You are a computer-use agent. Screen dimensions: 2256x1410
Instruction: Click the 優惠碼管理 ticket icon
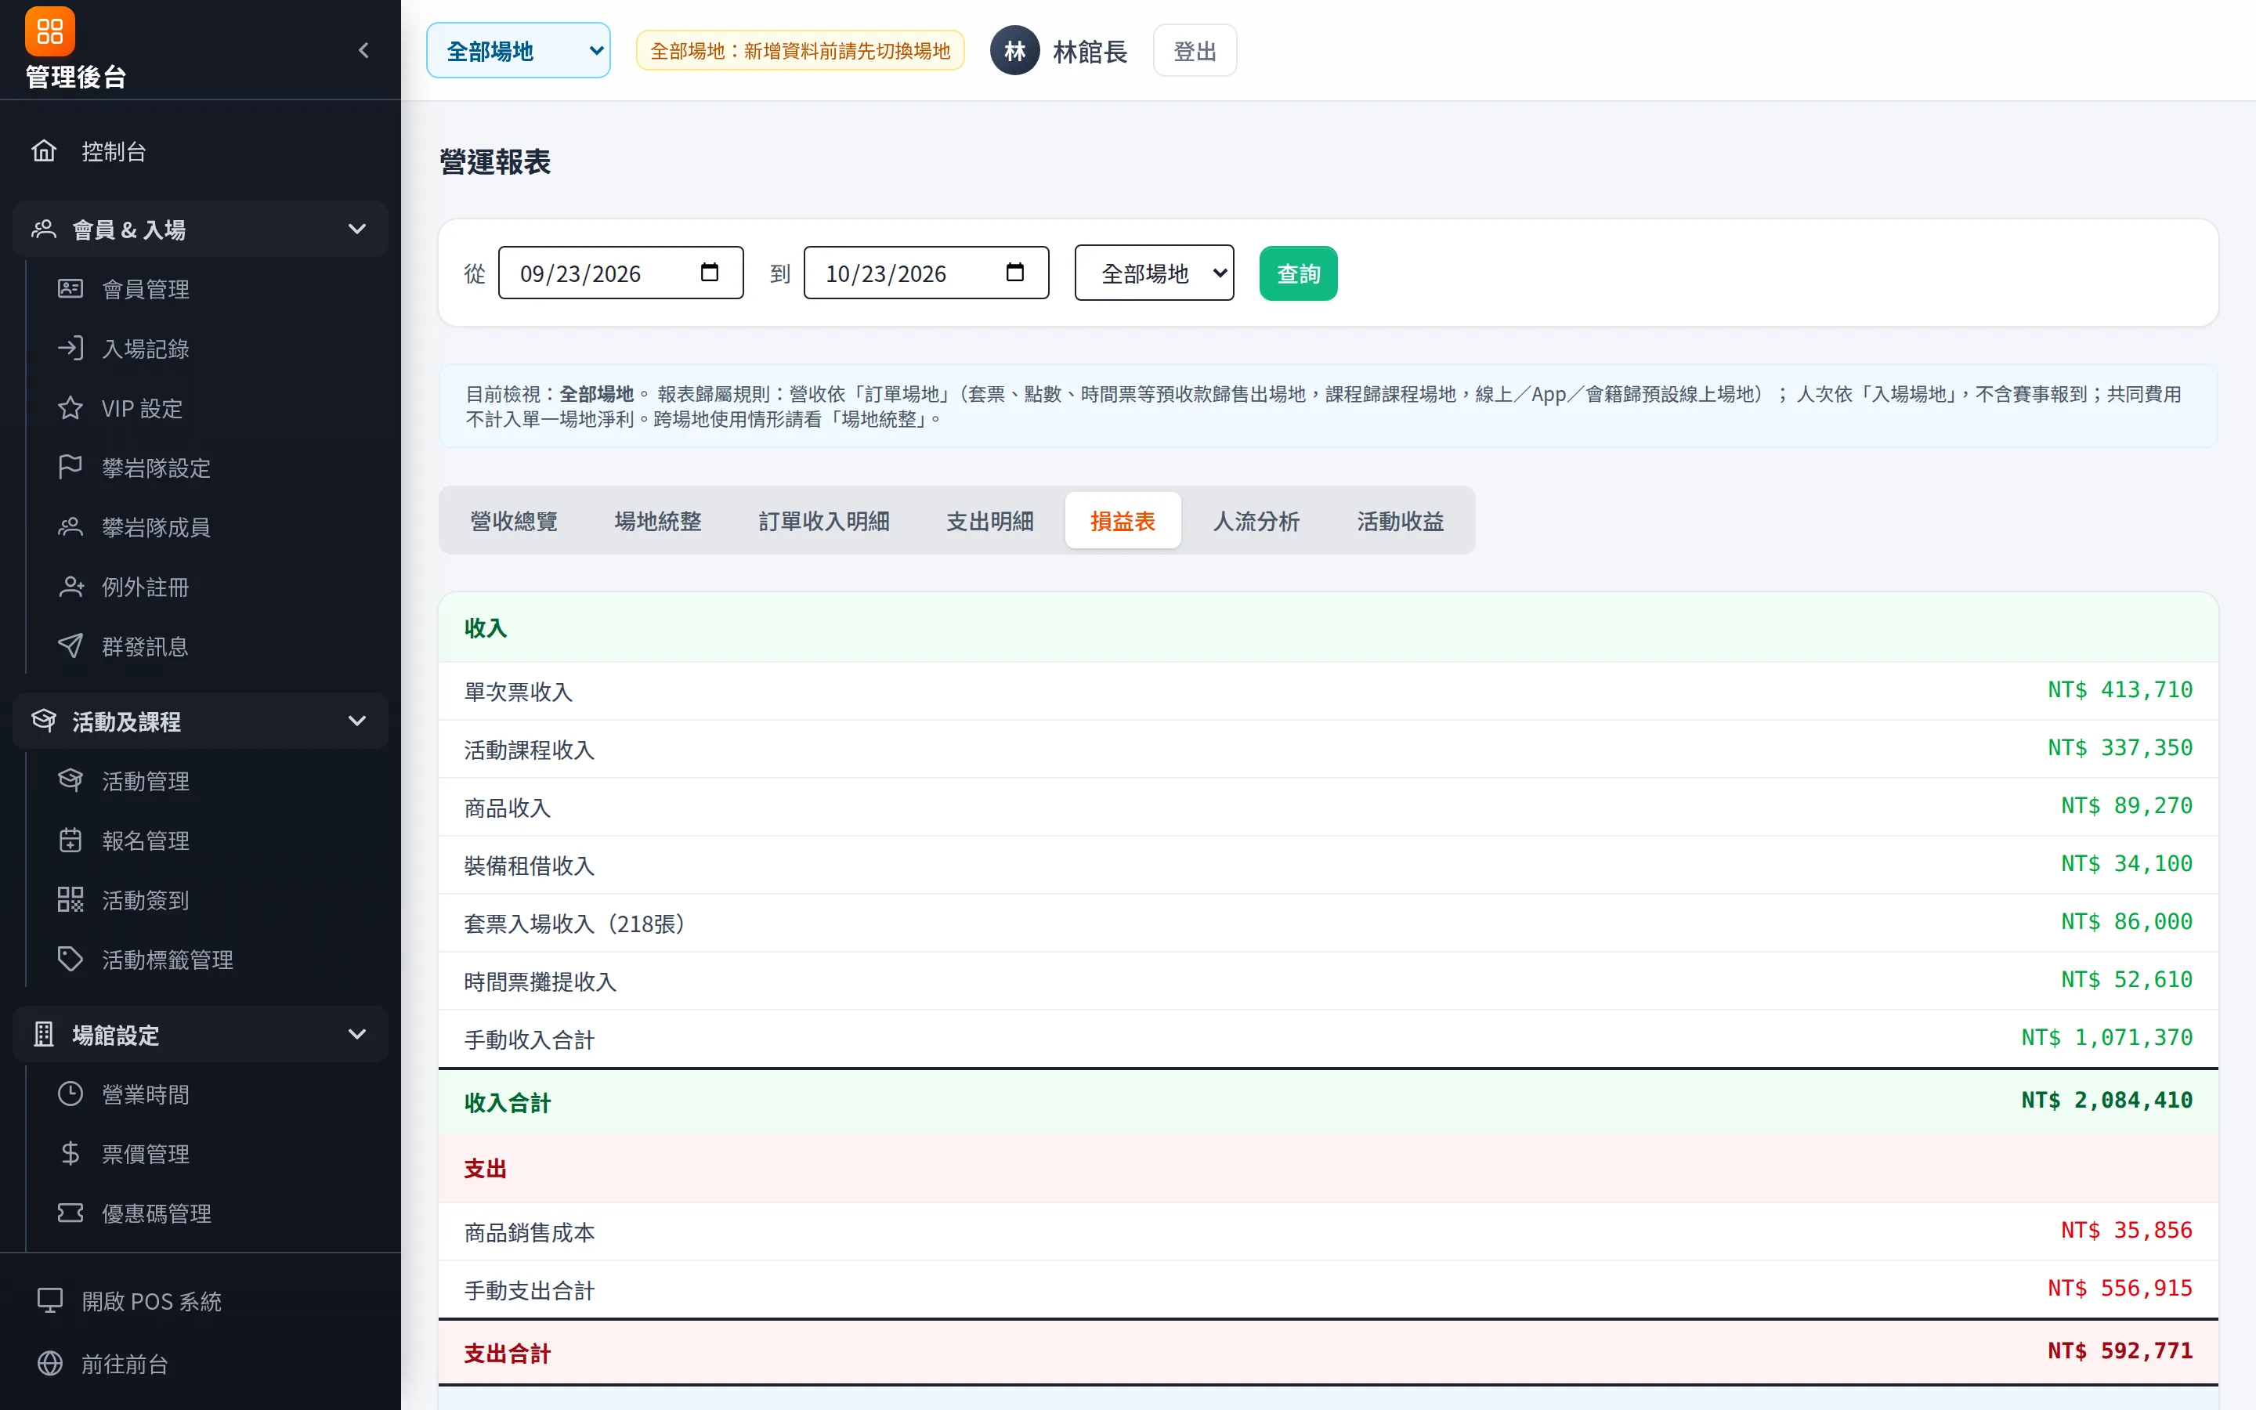tap(70, 1213)
